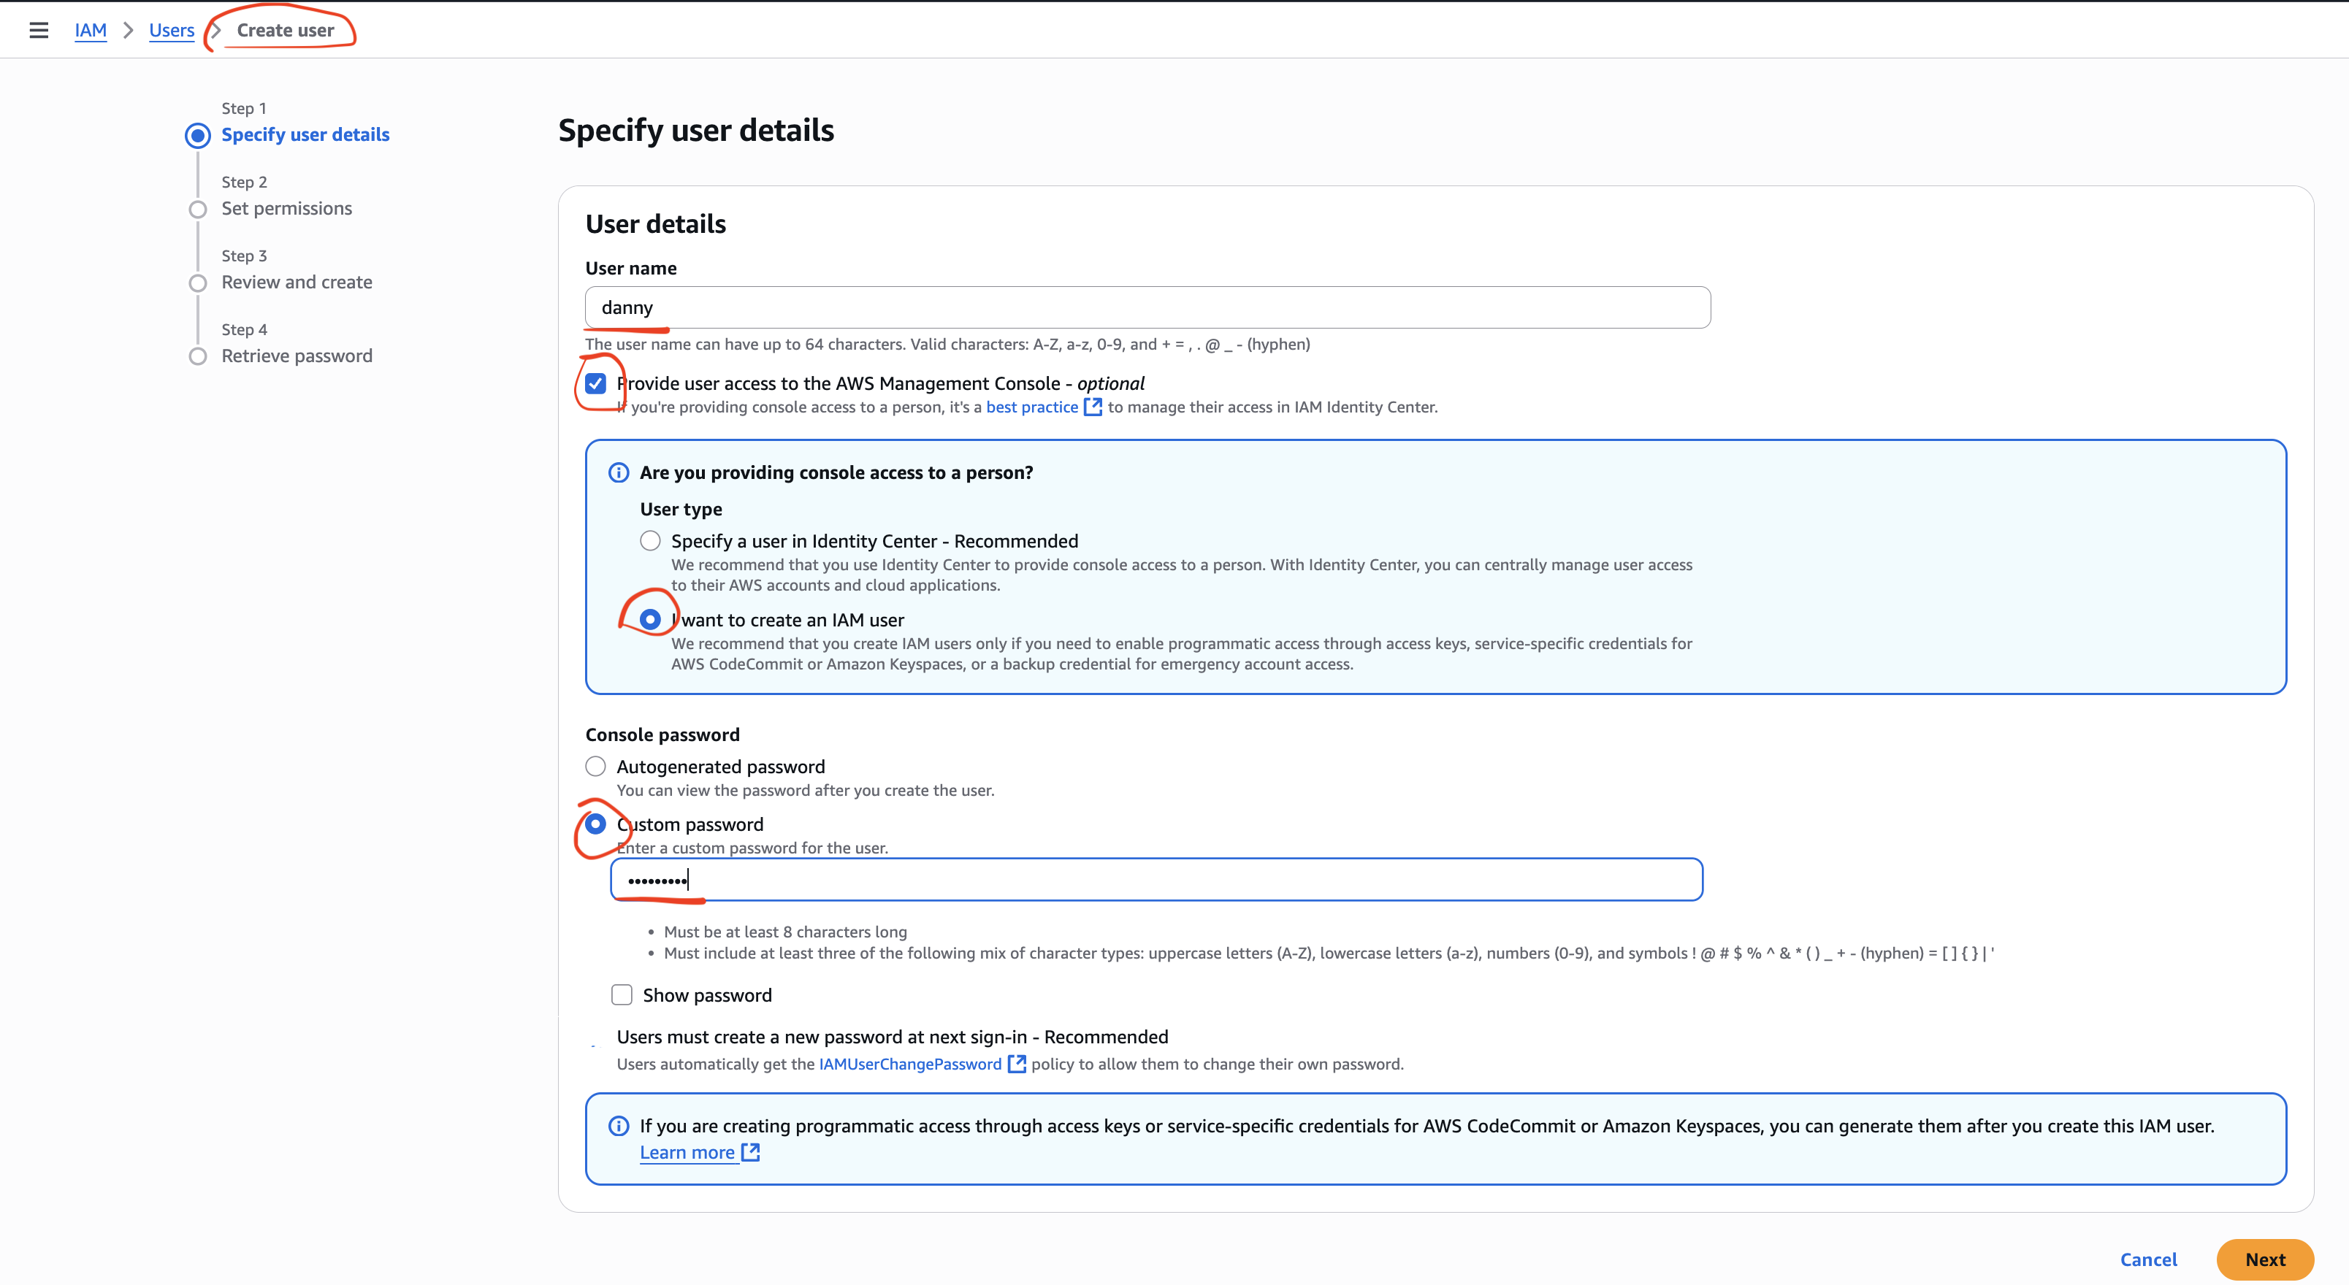Click external link icon next to best practice
This screenshot has height=1285, width=2349.
1093,407
